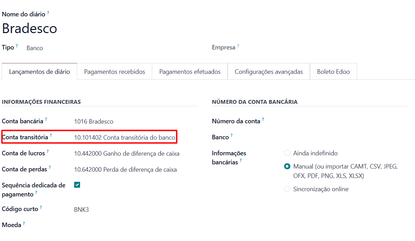Show help tooltip next to Empresa
Viewport: 415px width, 241px height.
coord(238,46)
